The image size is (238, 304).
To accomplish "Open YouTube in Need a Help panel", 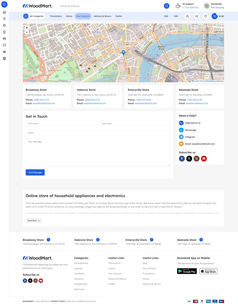I will [x=204, y=159].
